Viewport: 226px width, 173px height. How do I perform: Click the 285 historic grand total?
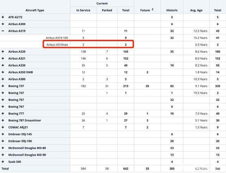(172, 169)
